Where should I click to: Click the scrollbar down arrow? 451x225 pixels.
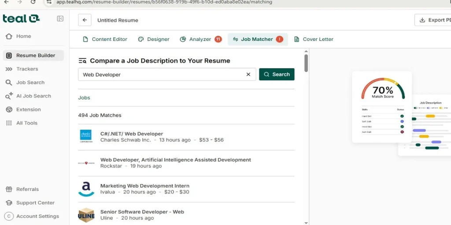pos(306,223)
